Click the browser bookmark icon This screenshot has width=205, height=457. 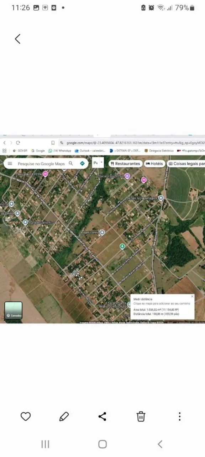pos(53,143)
